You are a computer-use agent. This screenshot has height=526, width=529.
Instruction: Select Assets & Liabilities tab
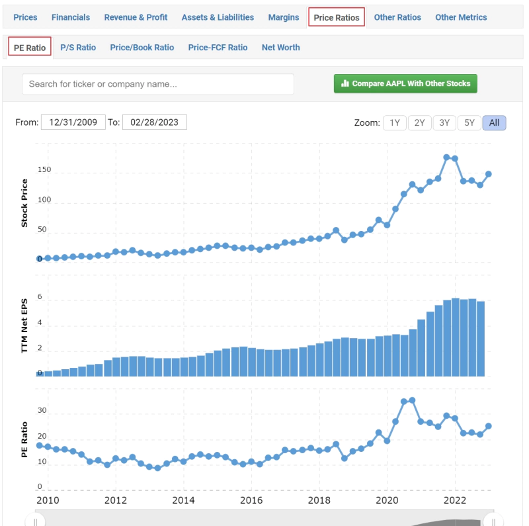point(218,17)
